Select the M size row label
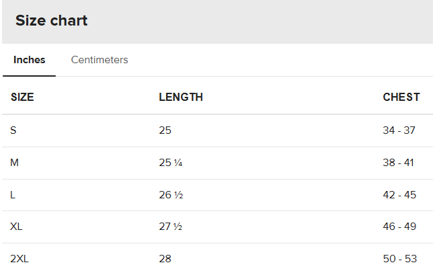The image size is (433, 273). point(14,163)
